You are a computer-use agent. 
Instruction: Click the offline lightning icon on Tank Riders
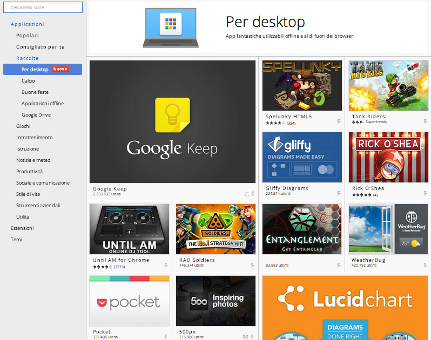(x=425, y=121)
